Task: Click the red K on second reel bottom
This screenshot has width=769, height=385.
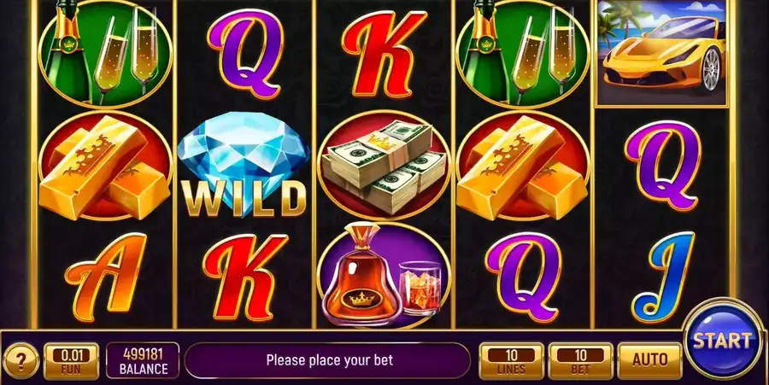Action: click(x=244, y=277)
